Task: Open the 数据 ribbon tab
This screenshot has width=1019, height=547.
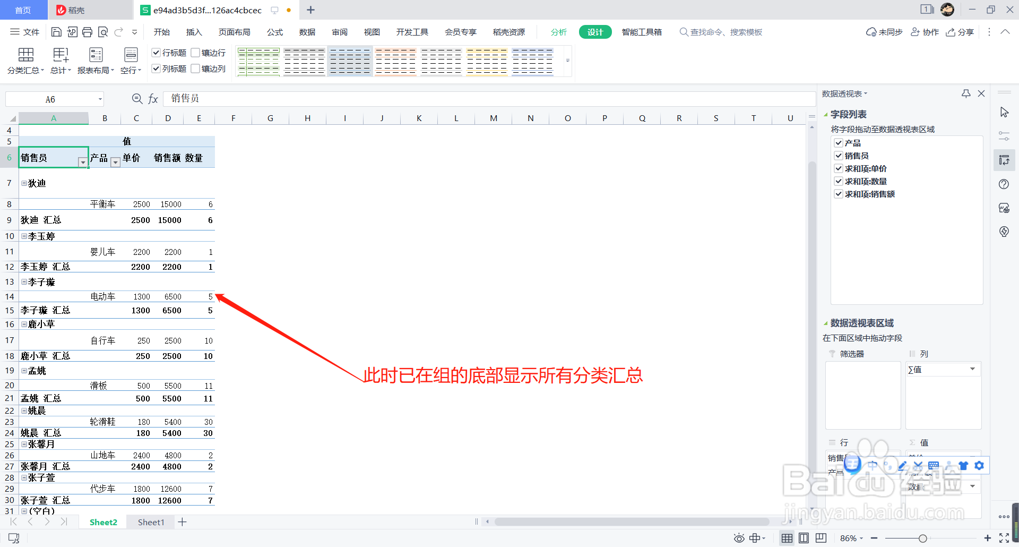Action: (x=307, y=32)
